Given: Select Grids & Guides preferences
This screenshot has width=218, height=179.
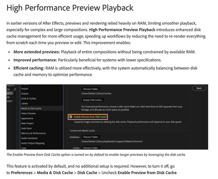Looking at the screenshot, I should [x=29, y=98].
